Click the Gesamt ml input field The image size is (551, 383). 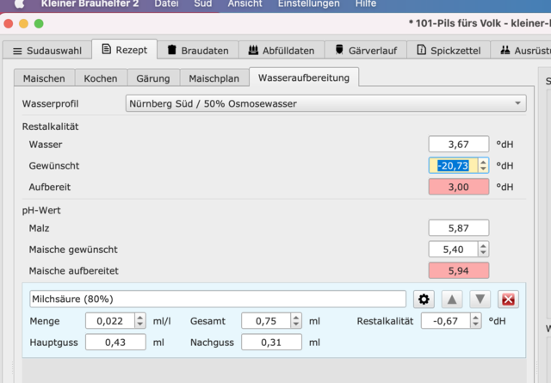point(266,321)
